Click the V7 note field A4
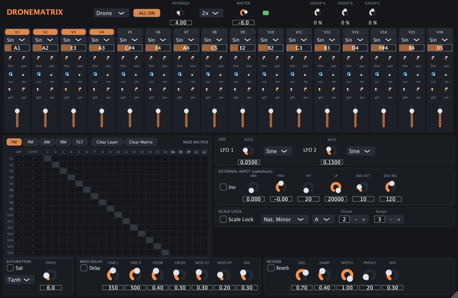The image size is (458, 298). click(x=186, y=48)
